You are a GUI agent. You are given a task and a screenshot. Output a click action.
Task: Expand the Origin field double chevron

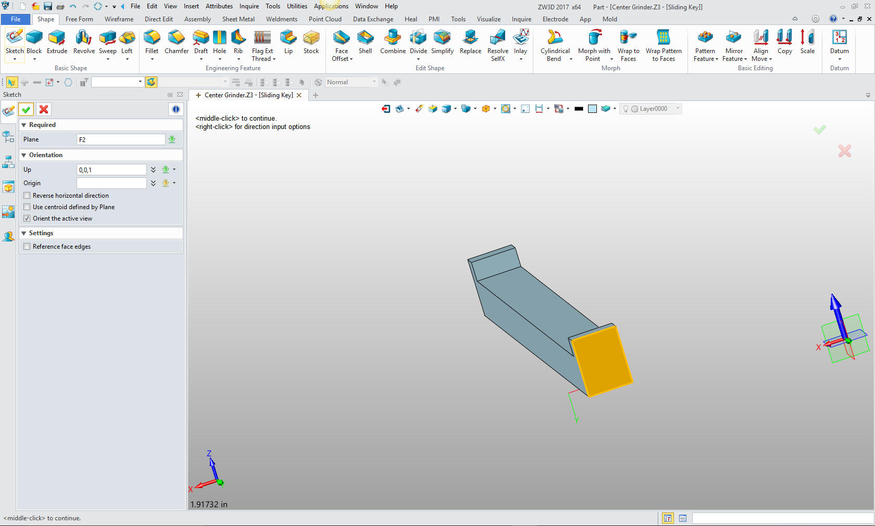pos(153,183)
